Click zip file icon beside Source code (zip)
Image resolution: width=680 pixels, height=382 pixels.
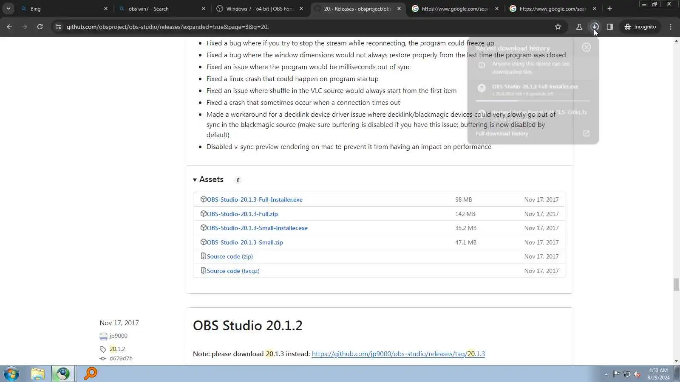point(203,256)
